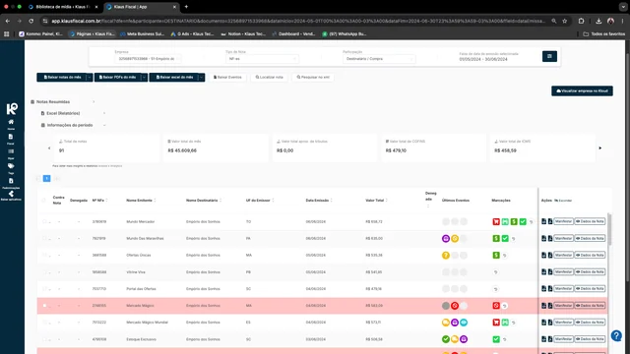
Task: Open the Tags section in sidebar
Action: pos(11,168)
